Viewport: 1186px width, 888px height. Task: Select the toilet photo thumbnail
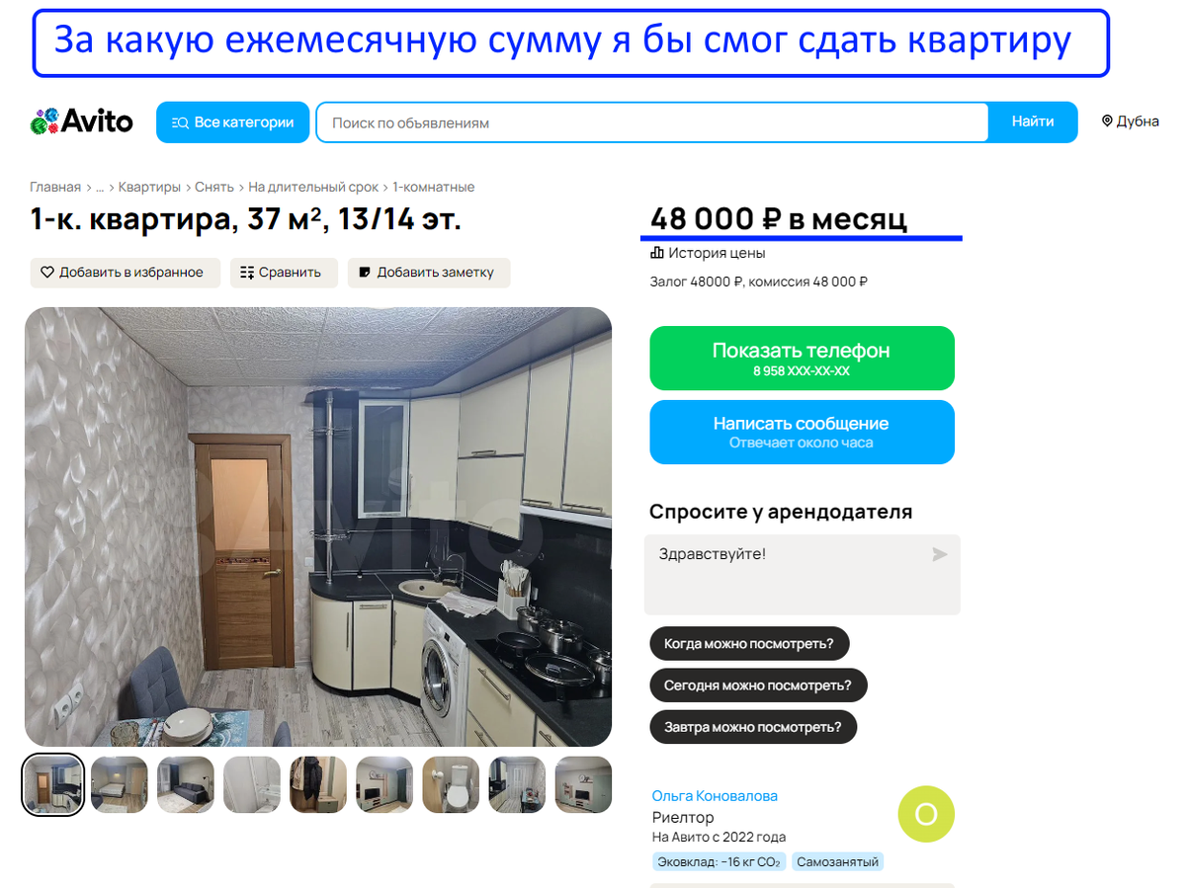tap(451, 784)
